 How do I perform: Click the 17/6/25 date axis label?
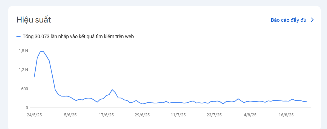(x=106, y=115)
